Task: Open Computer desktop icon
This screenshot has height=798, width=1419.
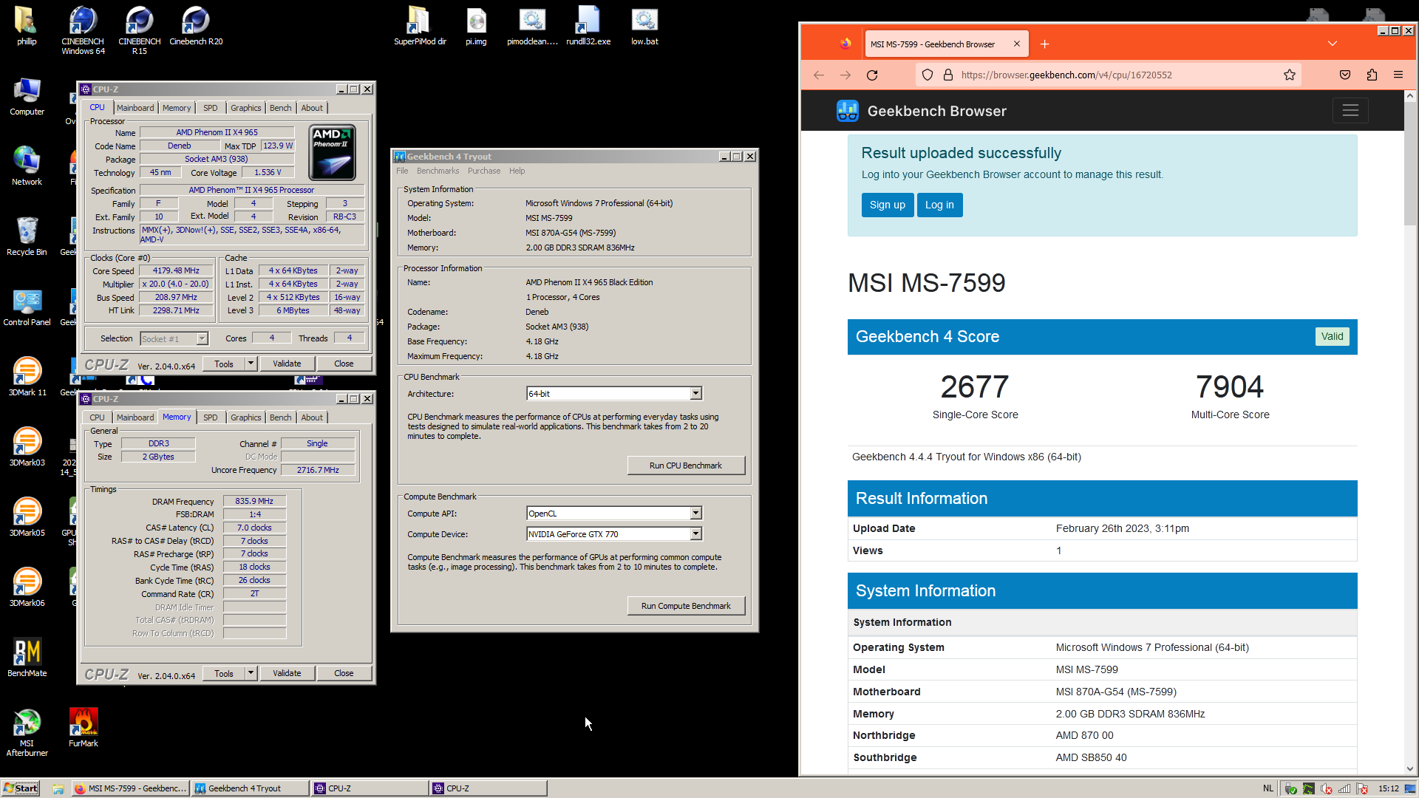Action: pyautogui.click(x=27, y=96)
